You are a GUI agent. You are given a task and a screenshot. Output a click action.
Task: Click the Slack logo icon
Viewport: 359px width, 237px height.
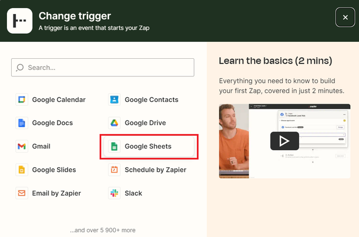114,193
